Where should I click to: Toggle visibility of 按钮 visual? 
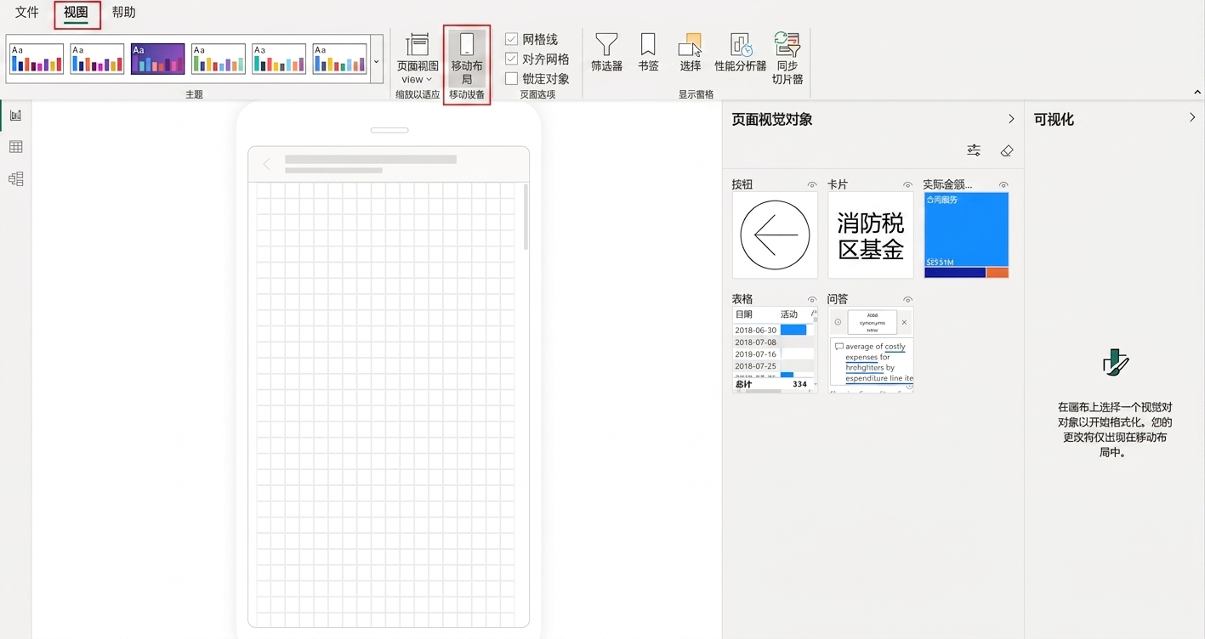(812, 184)
